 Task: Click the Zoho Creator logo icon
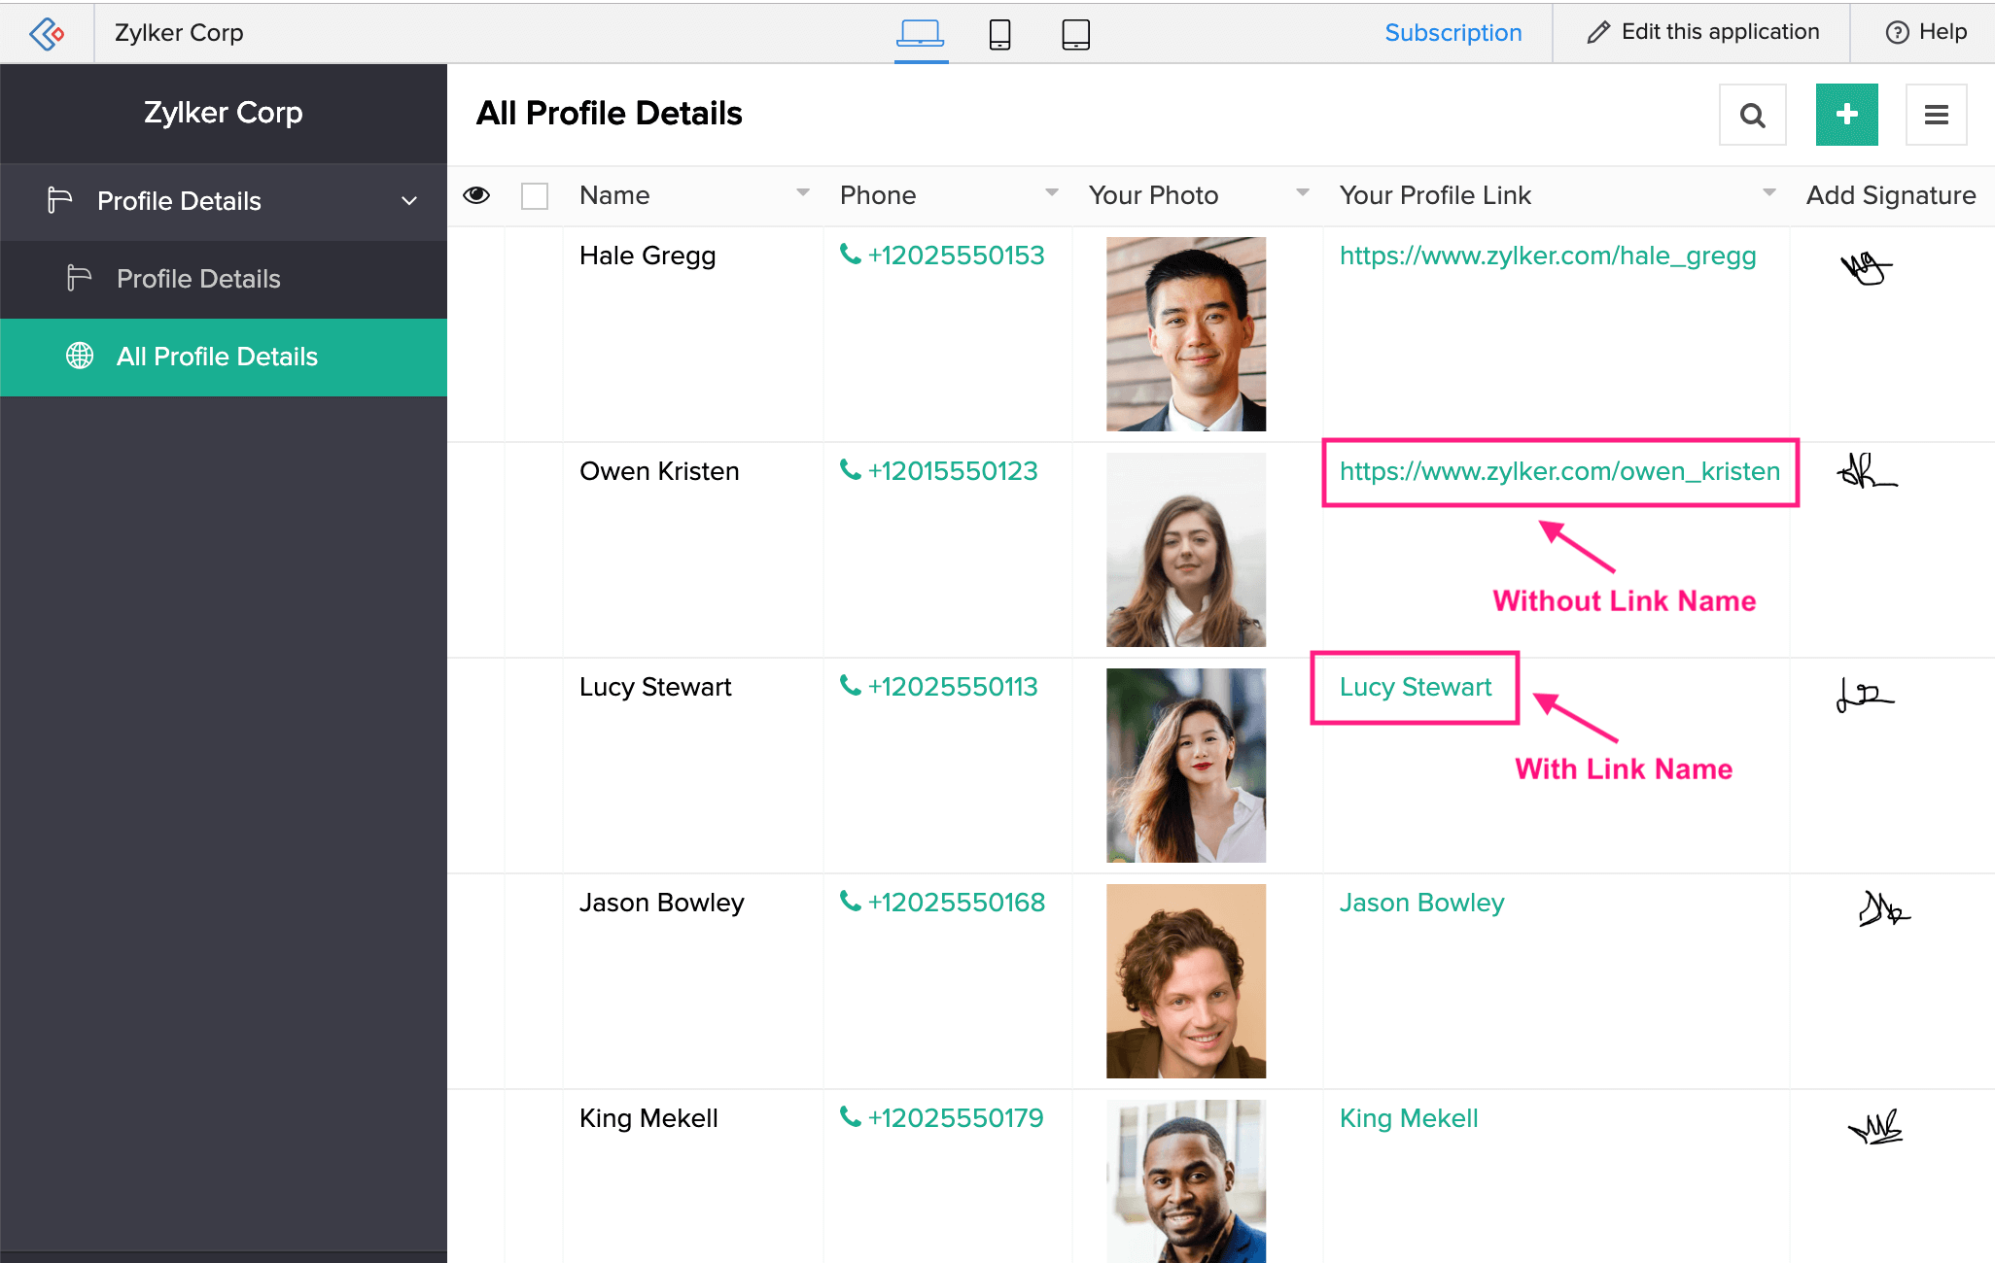coord(47,34)
